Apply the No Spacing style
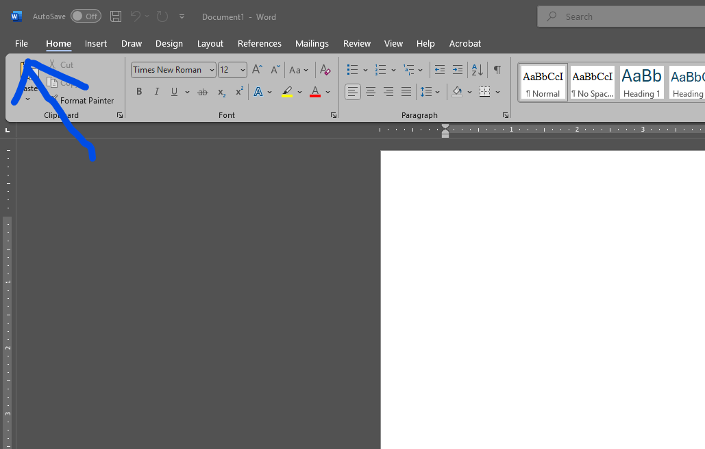 coord(592,83)
